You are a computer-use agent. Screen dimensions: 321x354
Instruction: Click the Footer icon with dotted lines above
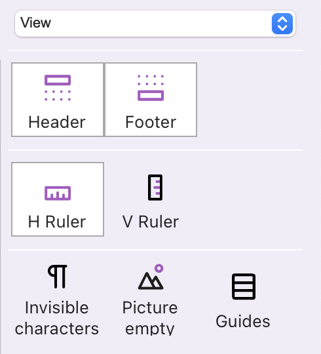(x=151, y=88)
